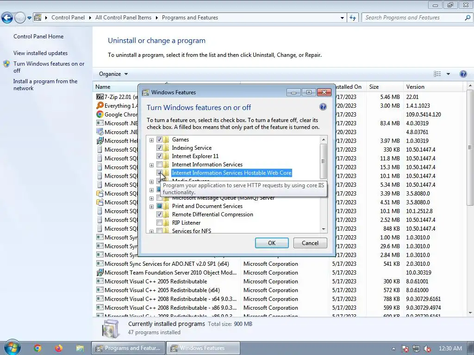
Task: Check the Internet Information Services checkbox
Action: tap(159, 165)
